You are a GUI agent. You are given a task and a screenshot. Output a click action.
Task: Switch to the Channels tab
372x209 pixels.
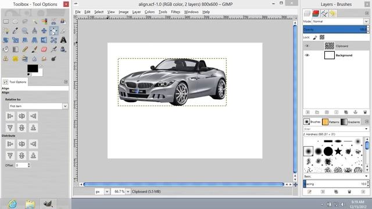(316, 13)
